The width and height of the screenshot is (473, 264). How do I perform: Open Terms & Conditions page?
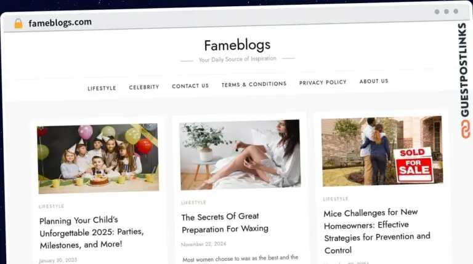click(x=254, y=84)
